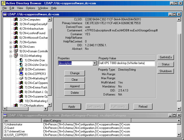The width and height of the screenshot is (184, 140).
Task: Select the CN=Emma Rask tree item
Action: point(36,87)
